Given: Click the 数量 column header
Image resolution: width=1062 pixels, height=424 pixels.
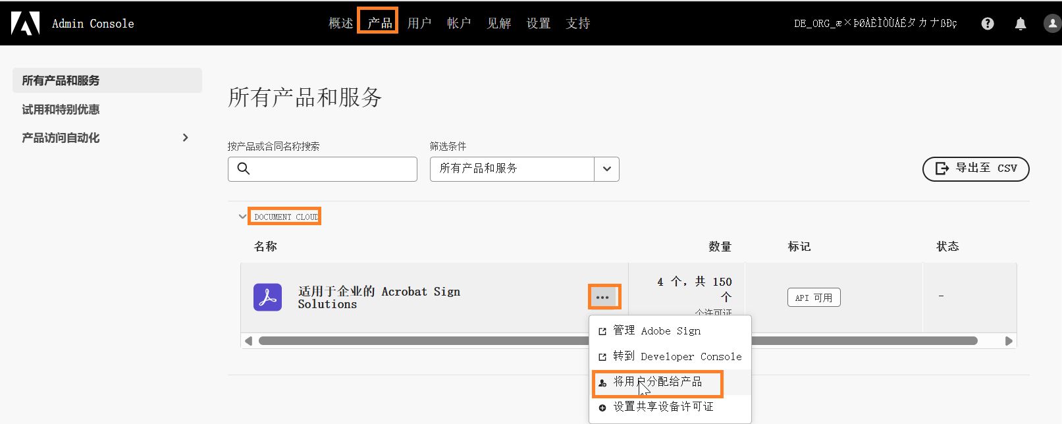Looking at the screenshot, I should tap(720, 246).
